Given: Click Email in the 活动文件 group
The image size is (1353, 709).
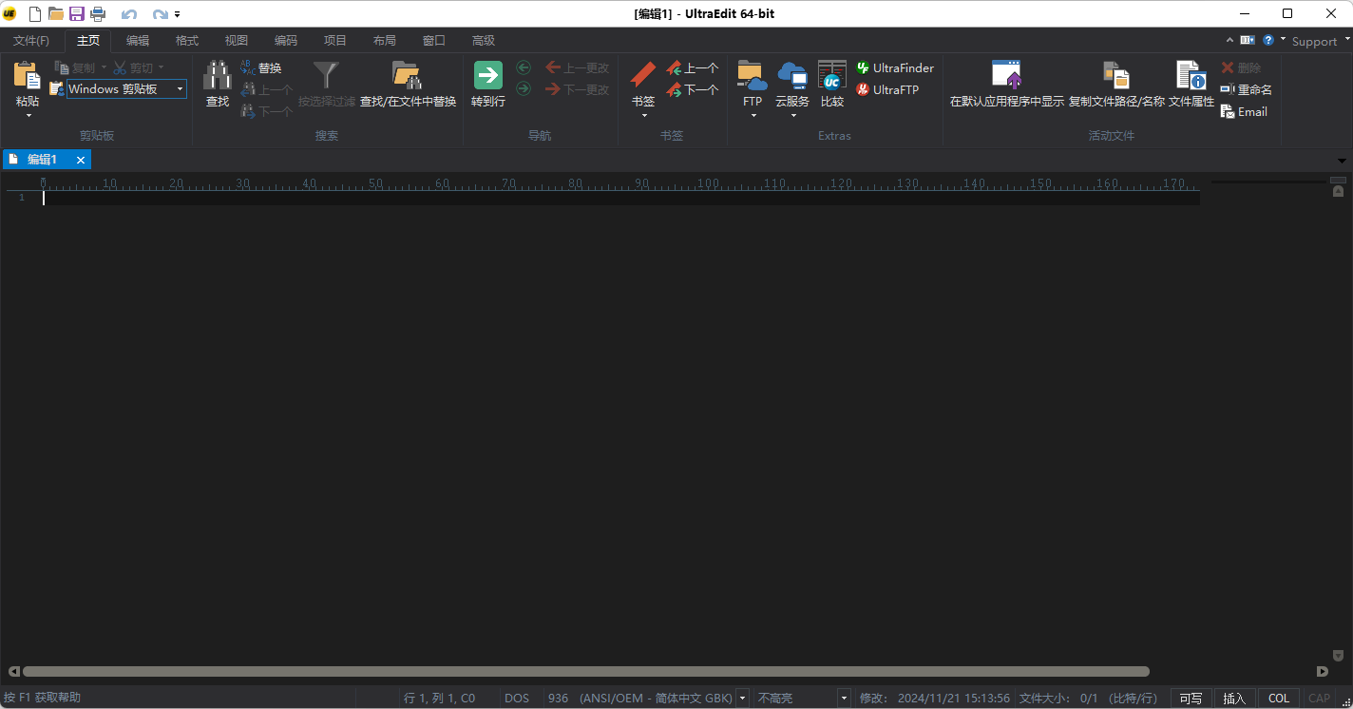Looking at the screenshot, I should tap(1245, 111).
